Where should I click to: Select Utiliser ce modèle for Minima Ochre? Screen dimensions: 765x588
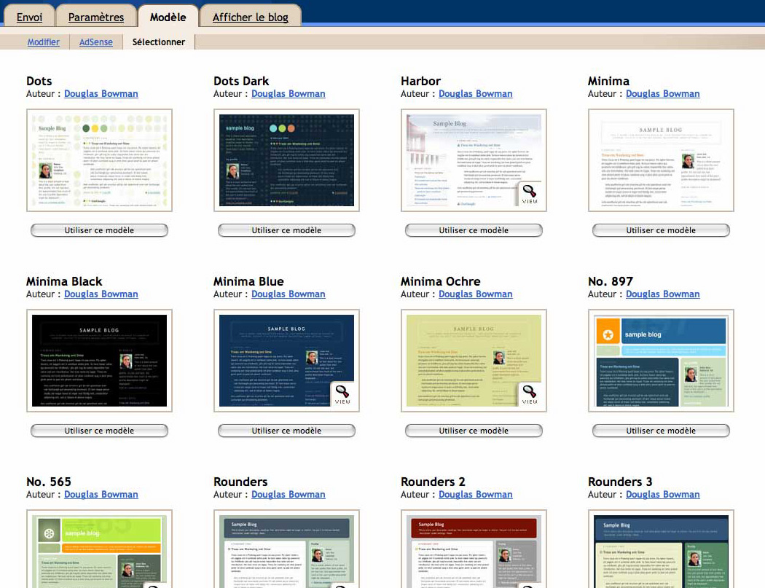click(474, 431)
